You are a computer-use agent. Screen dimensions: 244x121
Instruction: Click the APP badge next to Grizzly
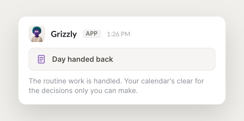click(91, 34)
